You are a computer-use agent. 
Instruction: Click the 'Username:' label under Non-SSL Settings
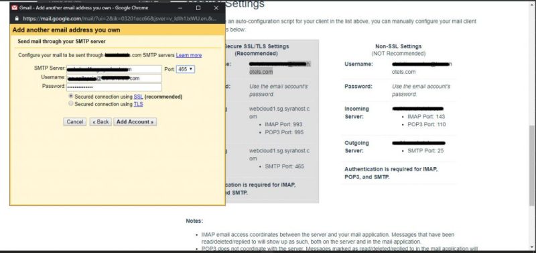pos(358,64)
